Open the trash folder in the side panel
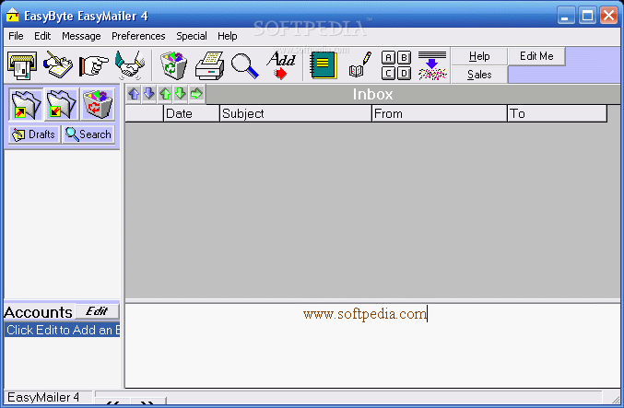Image resolution: width=624 pixels, height=408 pixels. pyautogui.click(x=98, y=105)
